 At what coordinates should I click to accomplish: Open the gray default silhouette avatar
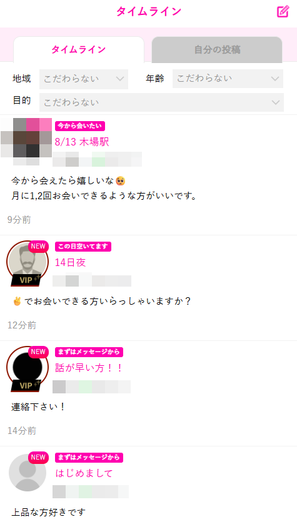click(28, 473)
